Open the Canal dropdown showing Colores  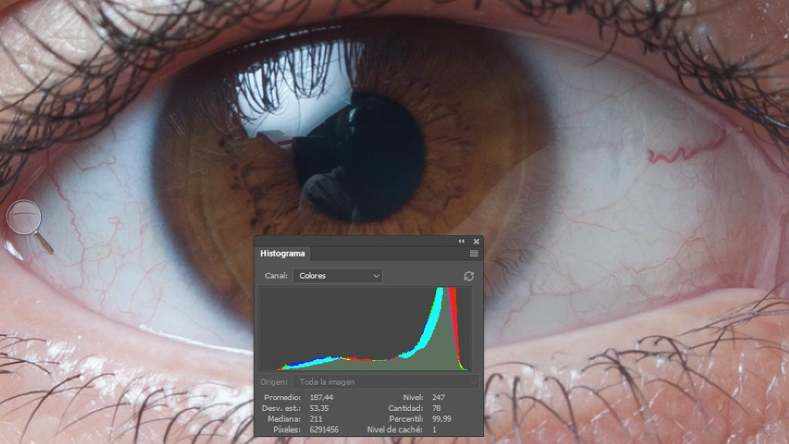coord(337,276)
